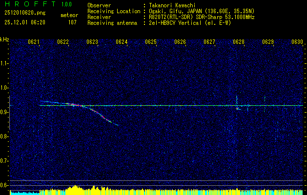Click the yellow signal level peak near 0622

(75, 188)
